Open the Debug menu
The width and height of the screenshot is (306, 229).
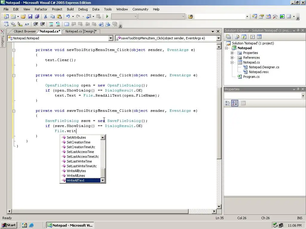pyautogui.click(x=83, y=9)
